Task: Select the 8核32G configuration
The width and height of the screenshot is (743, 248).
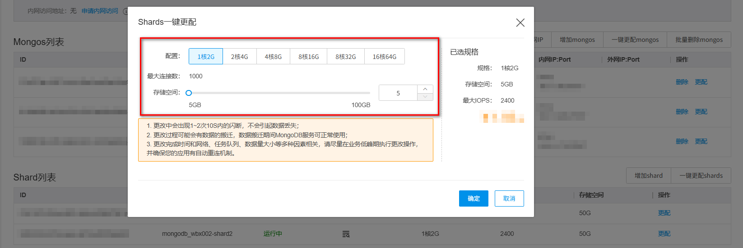Action: click(346, 56)
